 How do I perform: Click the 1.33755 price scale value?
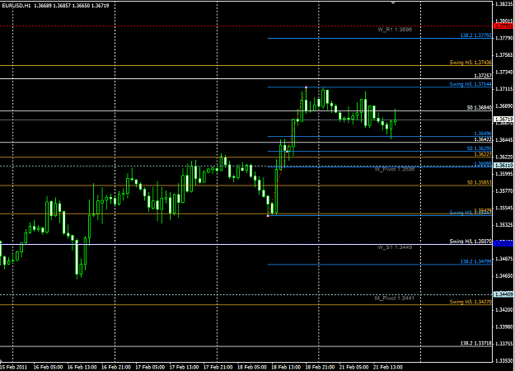click(503, 344)
